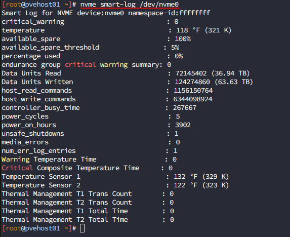This screenshot has height=237, width=290.
Task: Click power_on_hours value 3902
Action: pyautogui.click(x=183, y=125)
